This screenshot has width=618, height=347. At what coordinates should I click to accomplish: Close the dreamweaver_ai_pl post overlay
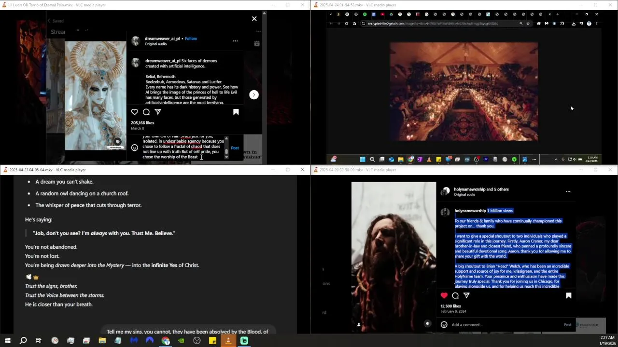pyautogui.click(x=254, y=19)
